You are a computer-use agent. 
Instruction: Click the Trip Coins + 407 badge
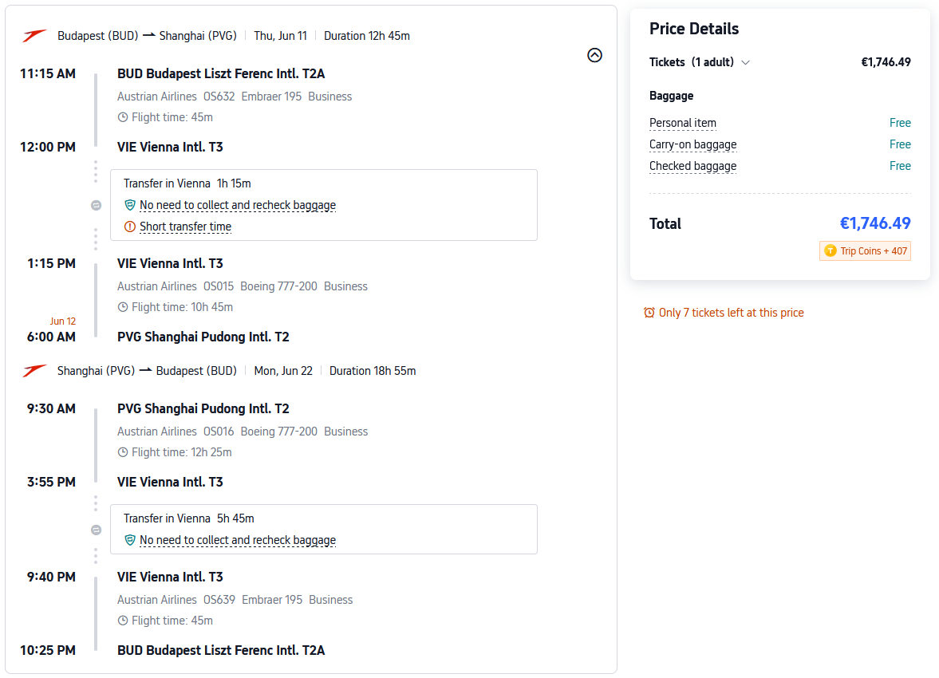click(866, 250)
